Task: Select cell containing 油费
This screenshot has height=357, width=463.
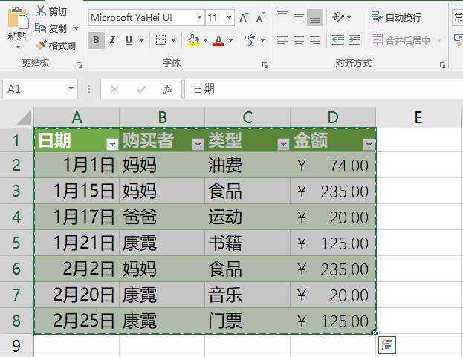Action: tap(247, 165)
